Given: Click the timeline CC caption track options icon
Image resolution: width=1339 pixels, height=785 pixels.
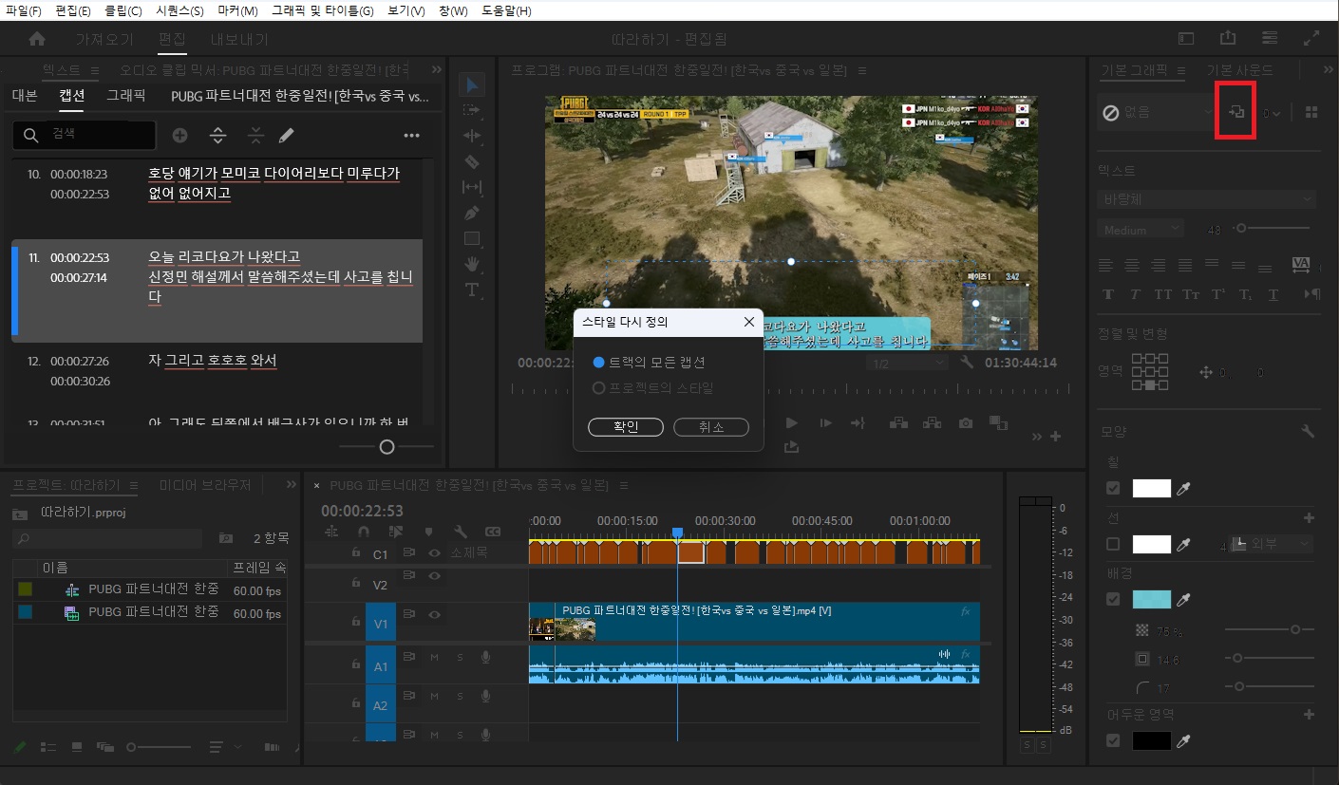Looking at the screenshot, I should pos(493,532).
